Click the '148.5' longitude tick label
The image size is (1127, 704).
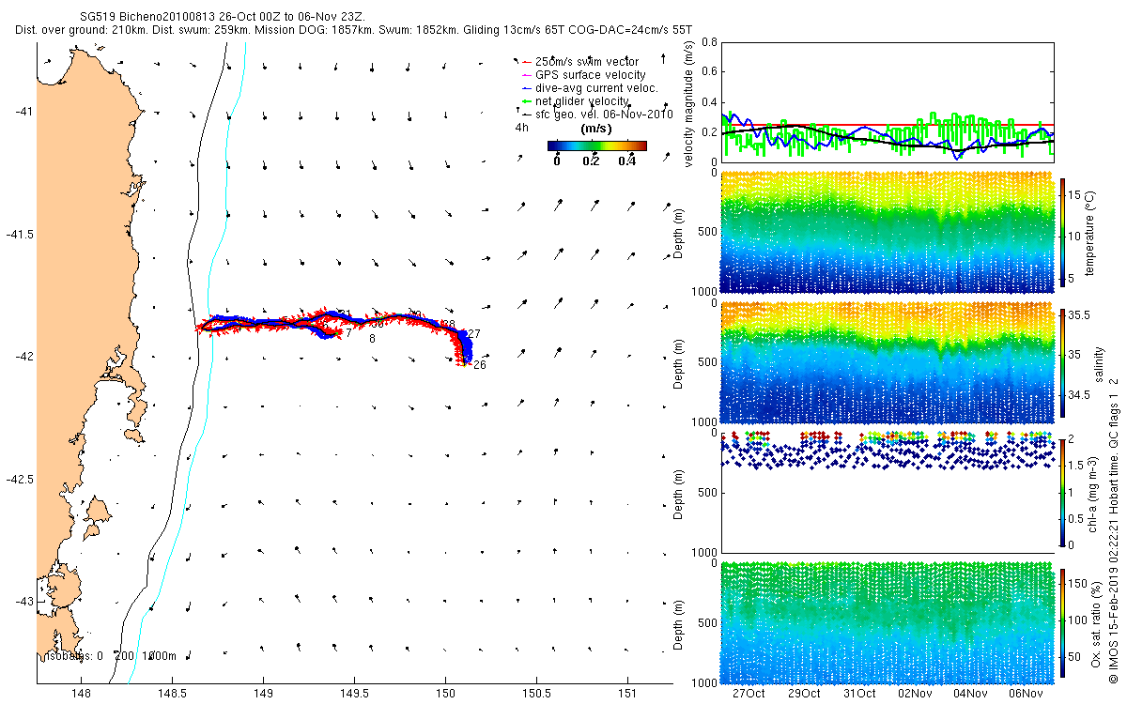[173, 694]
